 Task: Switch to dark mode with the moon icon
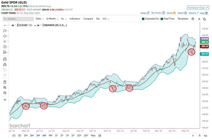click(205, 19)
